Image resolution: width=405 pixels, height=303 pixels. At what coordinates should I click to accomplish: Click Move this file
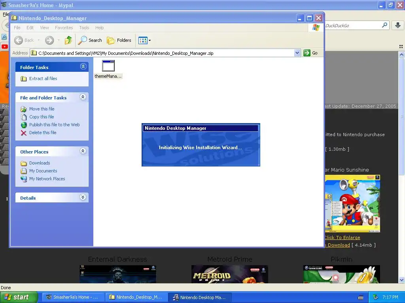(x=42, y=109)
